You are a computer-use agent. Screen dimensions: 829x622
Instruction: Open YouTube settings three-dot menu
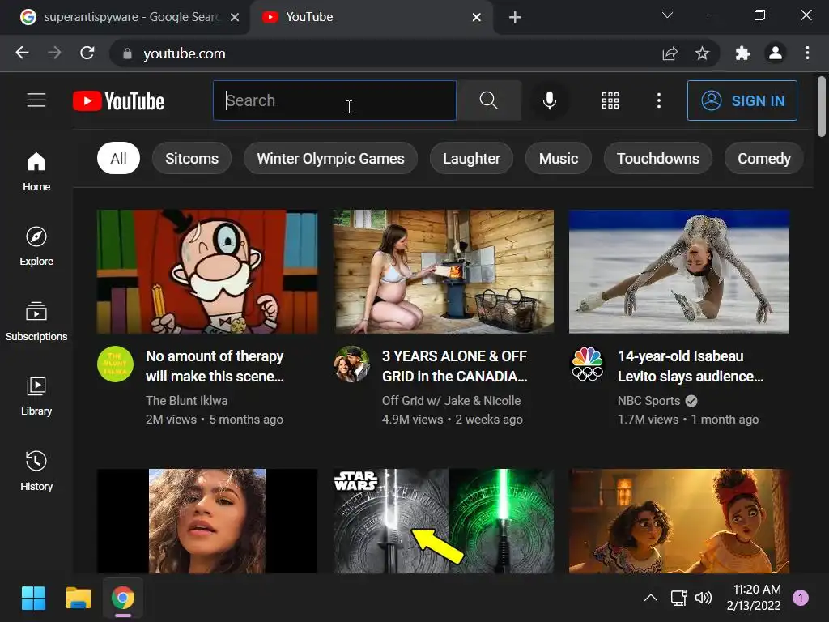(x=659, y=100)
